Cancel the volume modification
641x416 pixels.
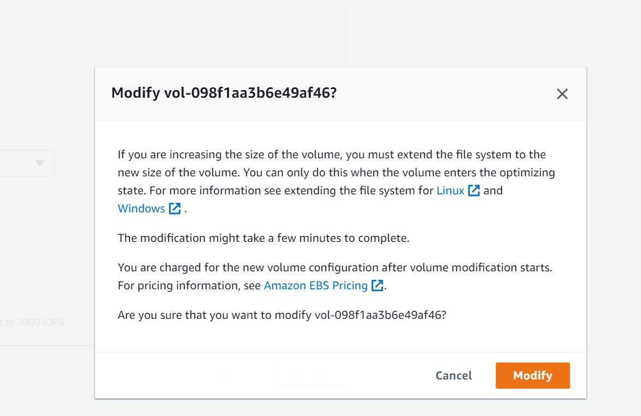453,375
